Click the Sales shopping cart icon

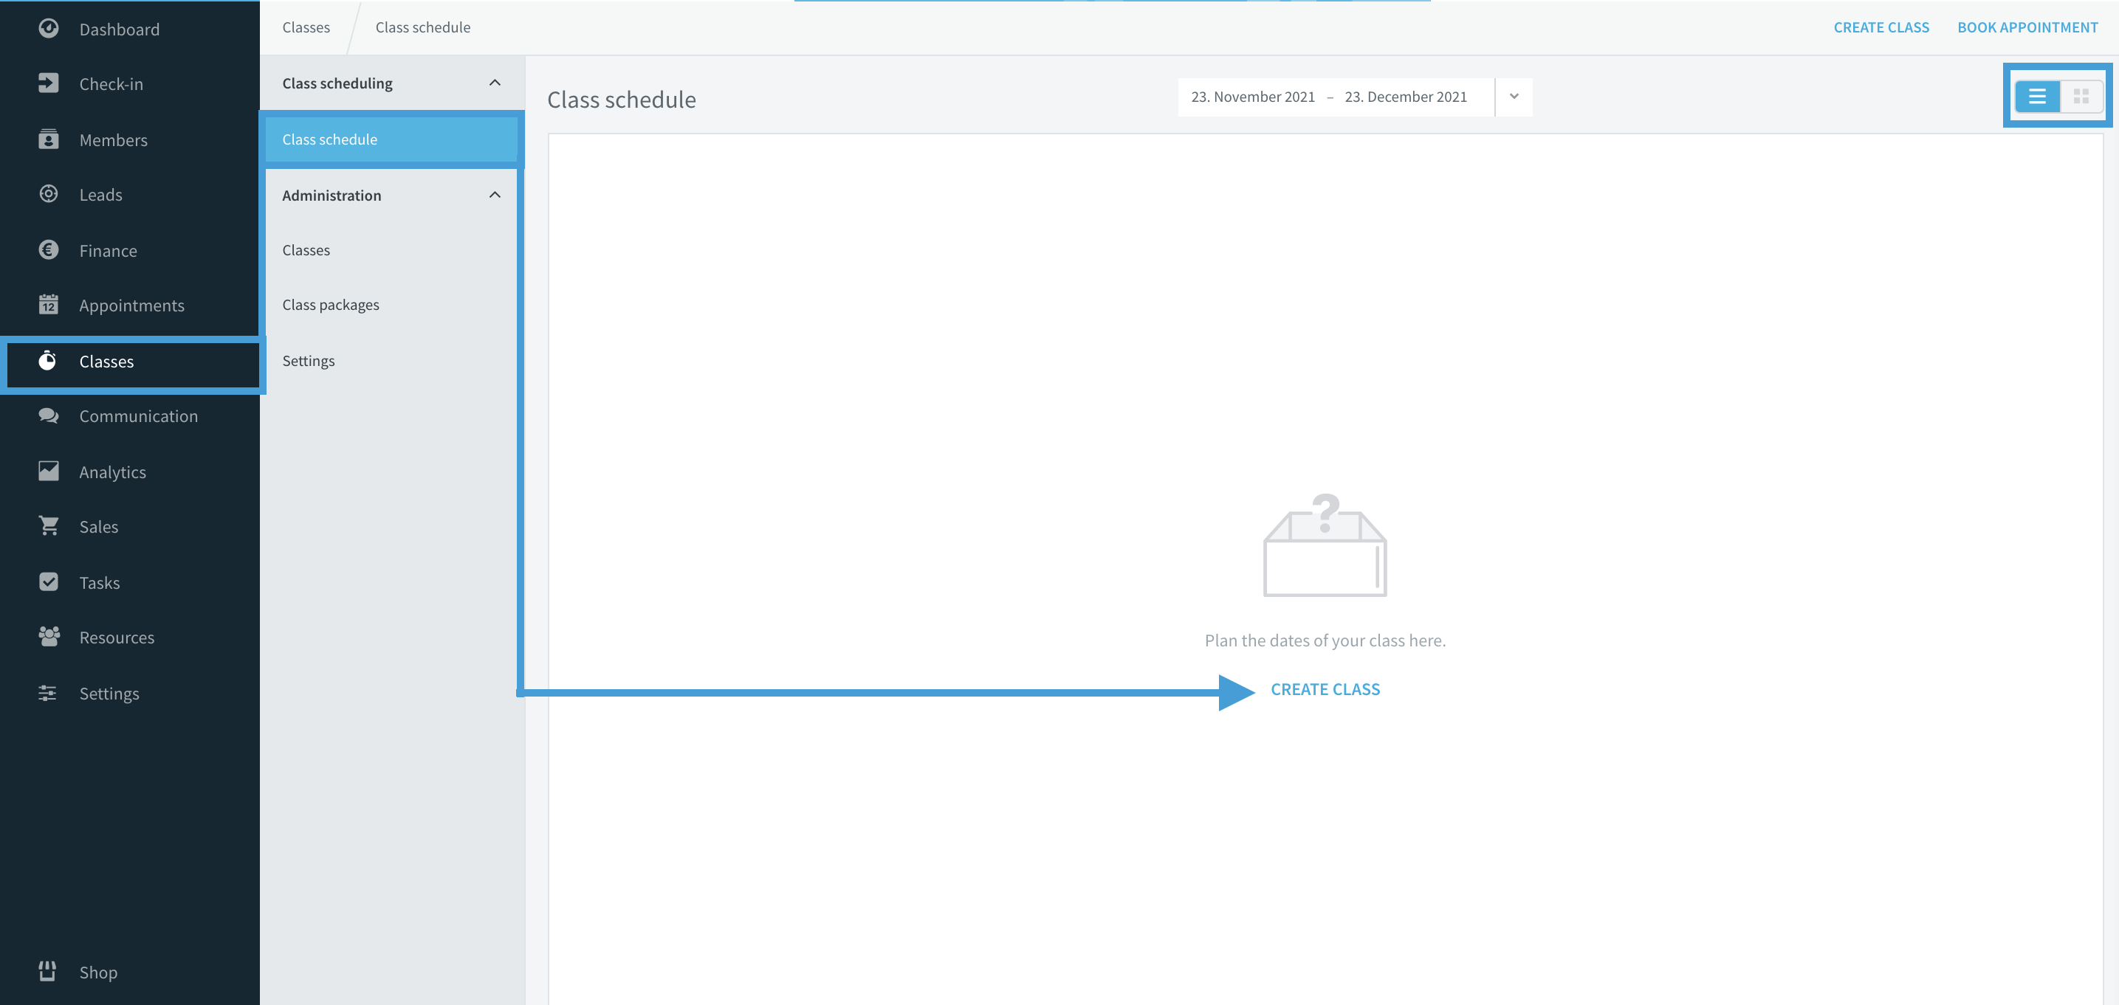49,526
